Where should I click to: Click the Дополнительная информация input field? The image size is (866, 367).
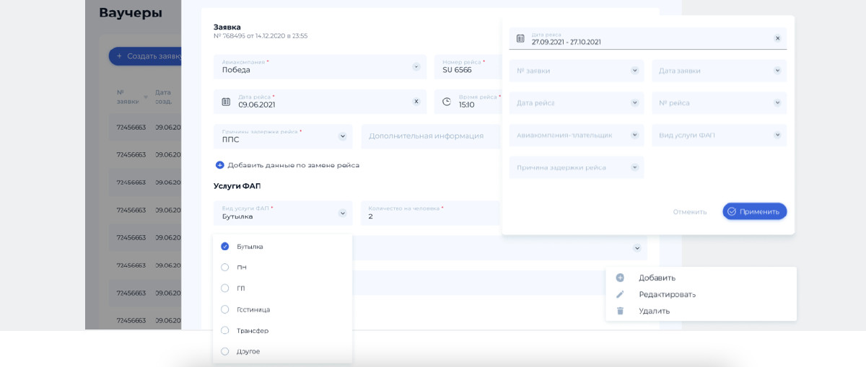pos(431,136)
